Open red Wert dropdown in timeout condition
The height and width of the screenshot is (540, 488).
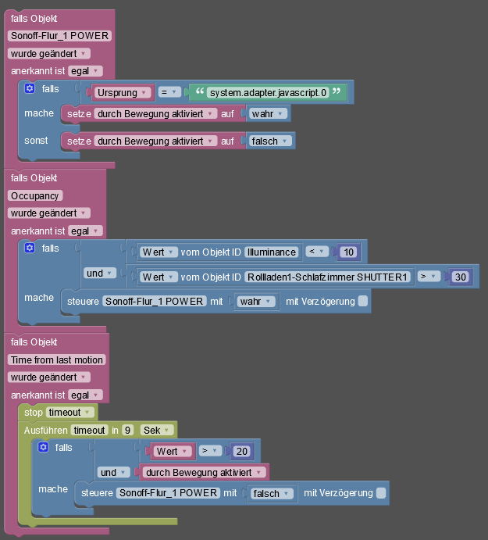pyautogui.click(x=173, y=451)
